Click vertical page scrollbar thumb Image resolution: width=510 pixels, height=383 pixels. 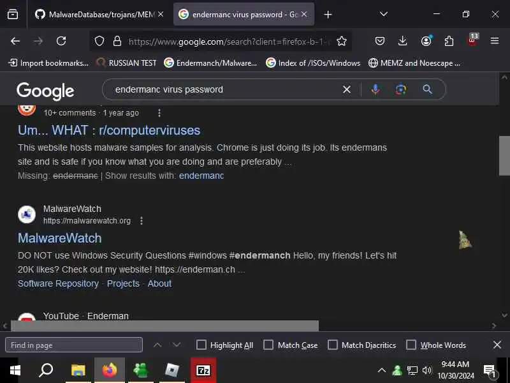(x=504, y=156)
